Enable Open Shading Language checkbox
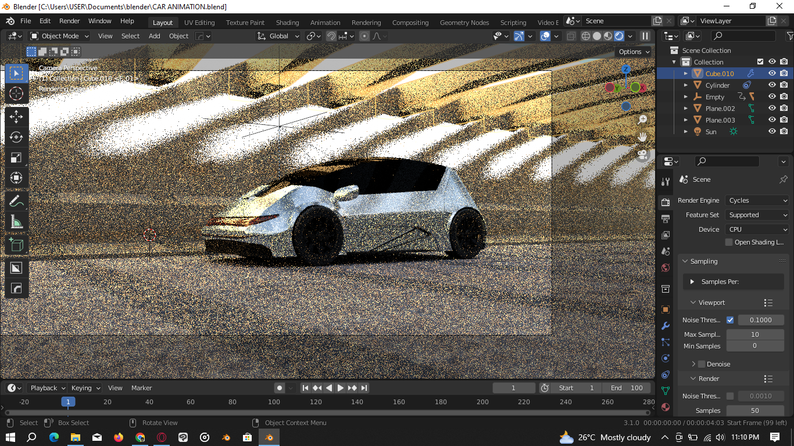Viewport: 794px width, 446px height. (x=729, y=242)
